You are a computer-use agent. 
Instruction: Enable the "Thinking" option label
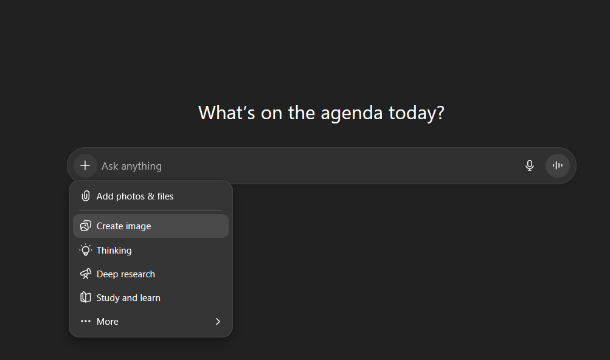click(114, 251)
